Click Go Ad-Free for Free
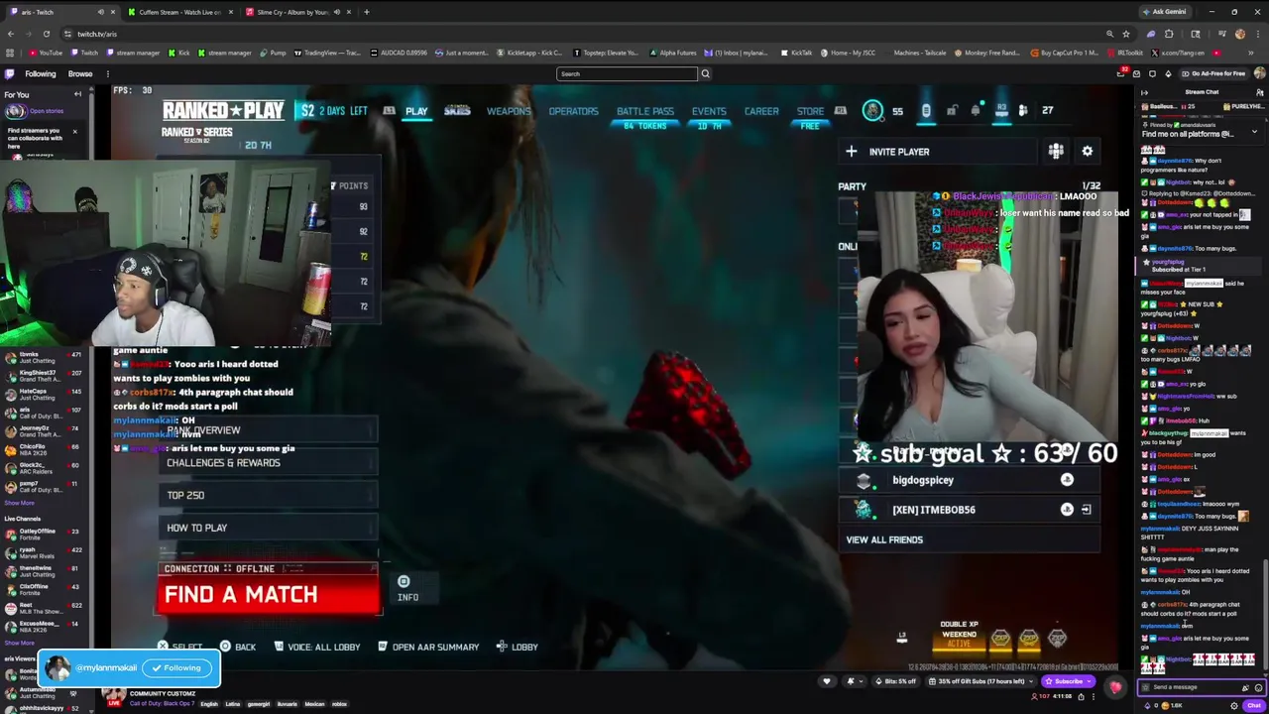 coord(1214,73)
